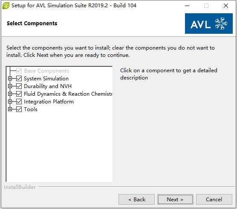Expand the Durability and NVH node
Viewport: 237px width, 209px height.
(10, 86)
